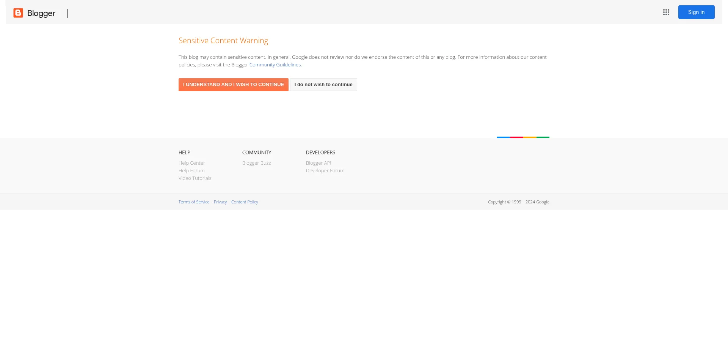
Task: Open the Help Center footer link
Action: [191, 163]
